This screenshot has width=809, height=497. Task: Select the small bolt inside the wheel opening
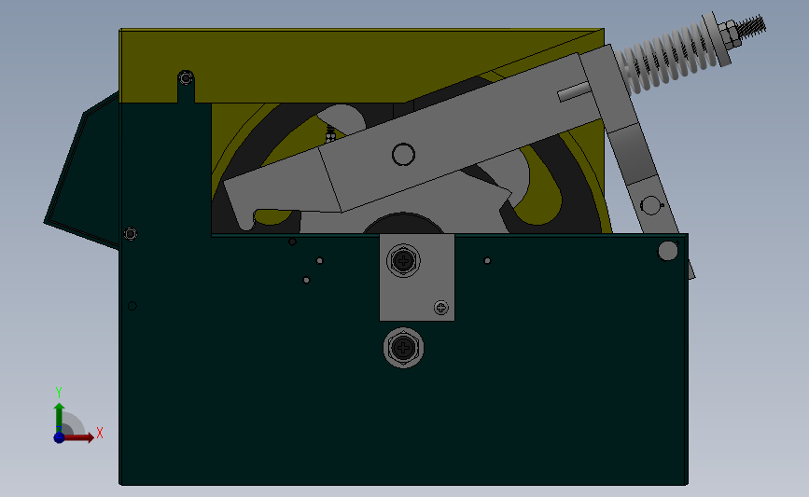coord(330,135)
